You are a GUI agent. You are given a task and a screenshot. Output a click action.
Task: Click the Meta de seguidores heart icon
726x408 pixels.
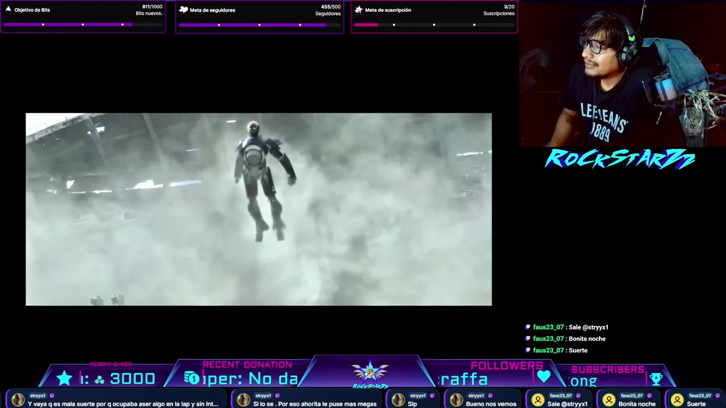point(183,10)
